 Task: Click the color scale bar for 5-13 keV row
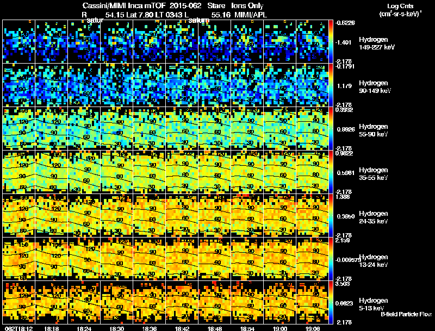[x=331, y=302]
